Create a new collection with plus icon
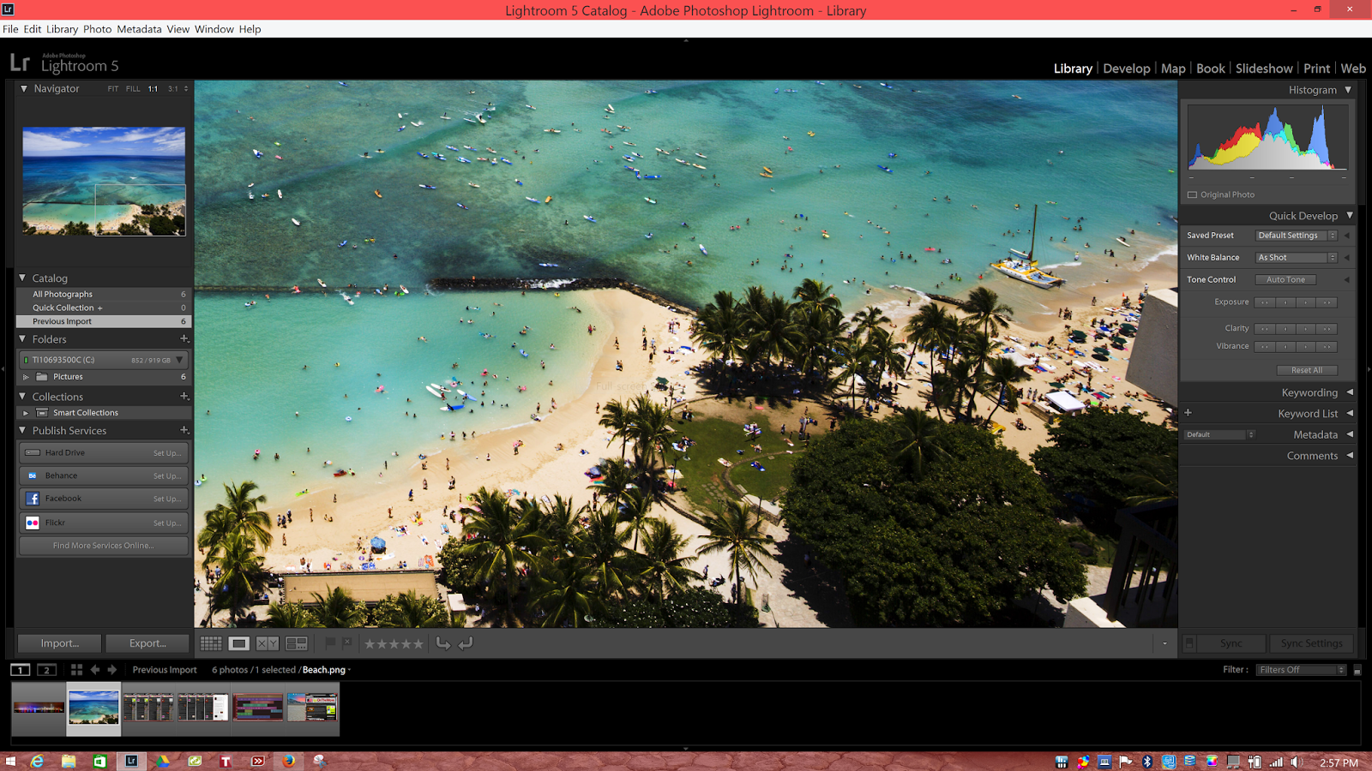The height and width of the screenshot is (771, 1372). 184,397
